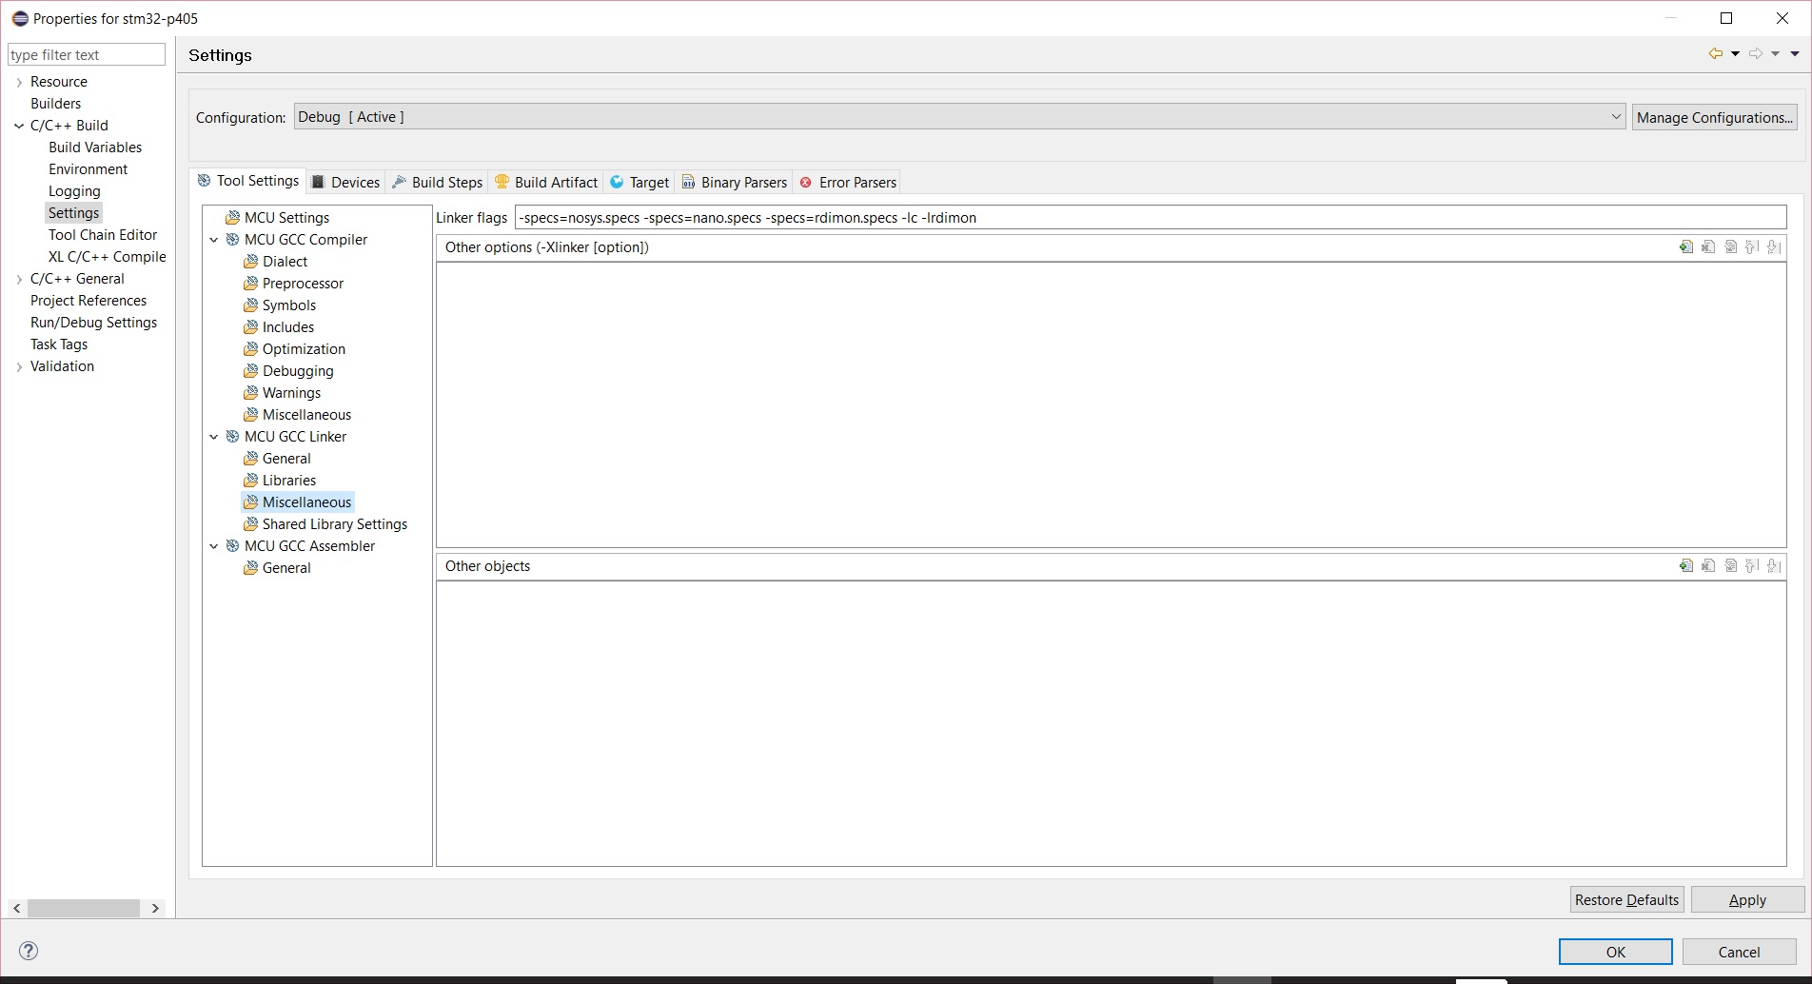Click the left sidebar horizontal scrollbar right arrow

[x=155, y=909]
